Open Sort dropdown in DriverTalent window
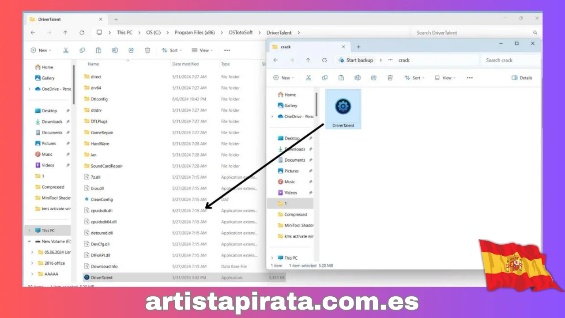The image size is (565, 318). pos(172,50)
